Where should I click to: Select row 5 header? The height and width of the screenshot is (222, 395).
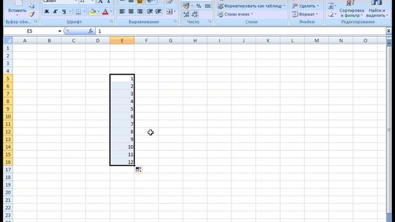[8, 78]
